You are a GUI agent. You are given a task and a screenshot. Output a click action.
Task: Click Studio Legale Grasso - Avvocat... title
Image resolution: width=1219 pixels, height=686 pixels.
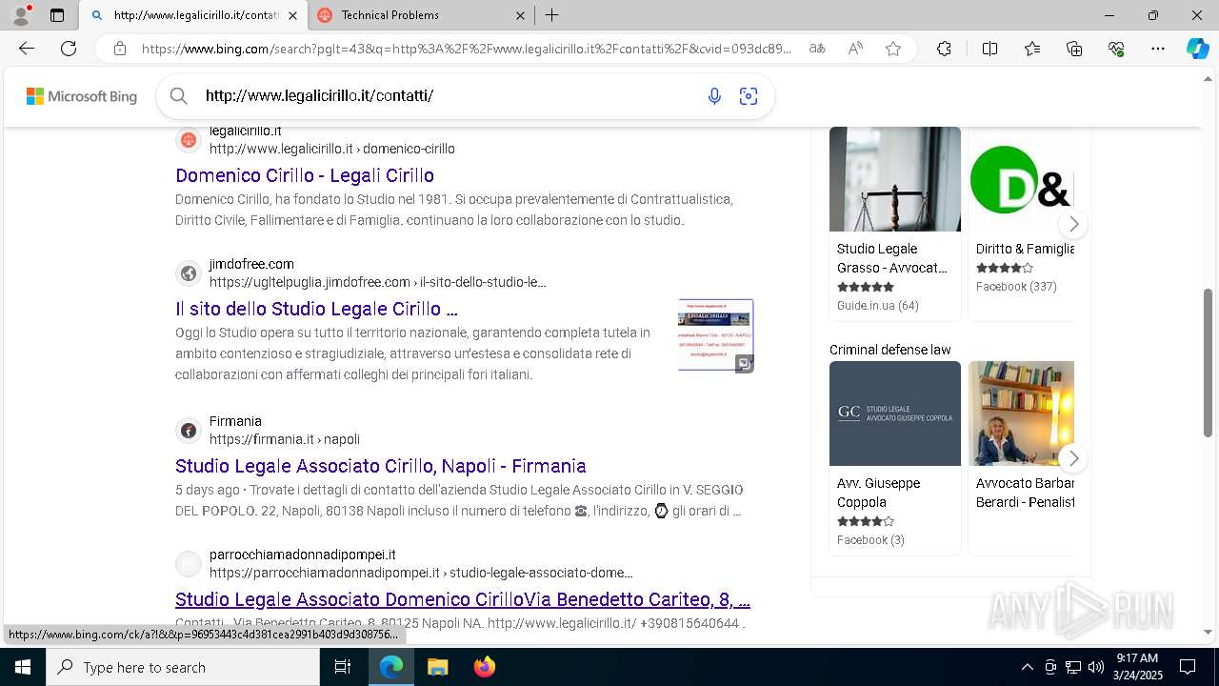(892, 258)
